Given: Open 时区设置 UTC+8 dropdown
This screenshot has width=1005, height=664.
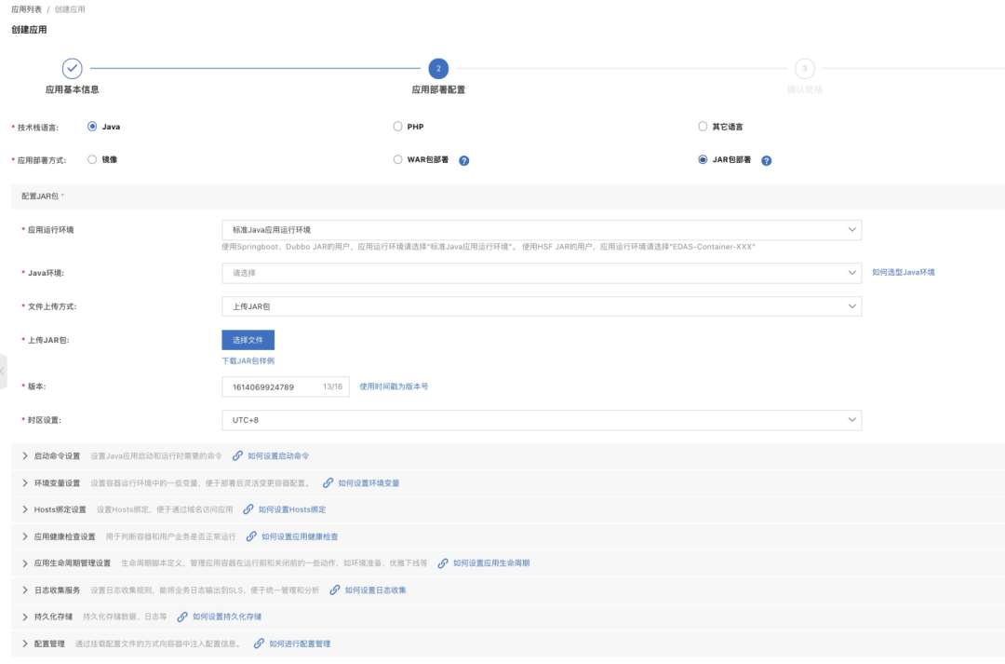Looking at the screenshot, I should (x=542, y=420).
